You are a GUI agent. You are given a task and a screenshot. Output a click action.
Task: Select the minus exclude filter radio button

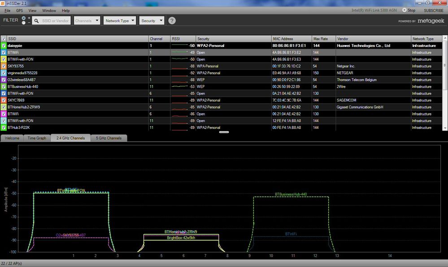pyautogui.click(x=24, y=22)
